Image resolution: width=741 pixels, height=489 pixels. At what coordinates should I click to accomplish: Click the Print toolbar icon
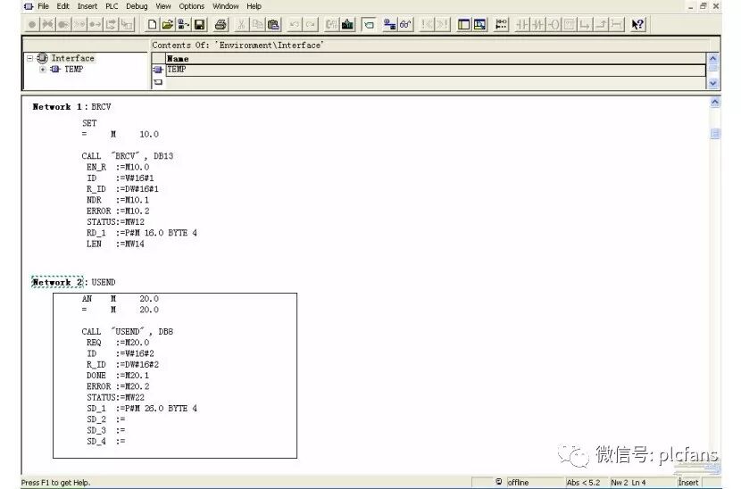click(x=221, y=24)
